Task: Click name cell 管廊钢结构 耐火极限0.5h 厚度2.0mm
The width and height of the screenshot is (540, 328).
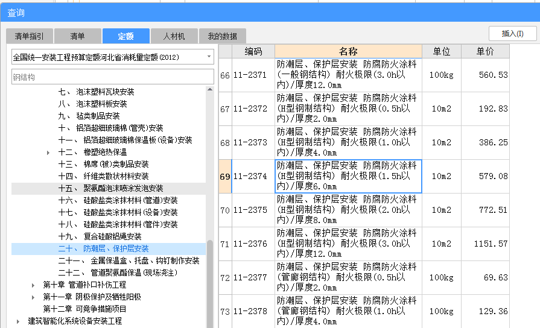Action: point(348,277)
